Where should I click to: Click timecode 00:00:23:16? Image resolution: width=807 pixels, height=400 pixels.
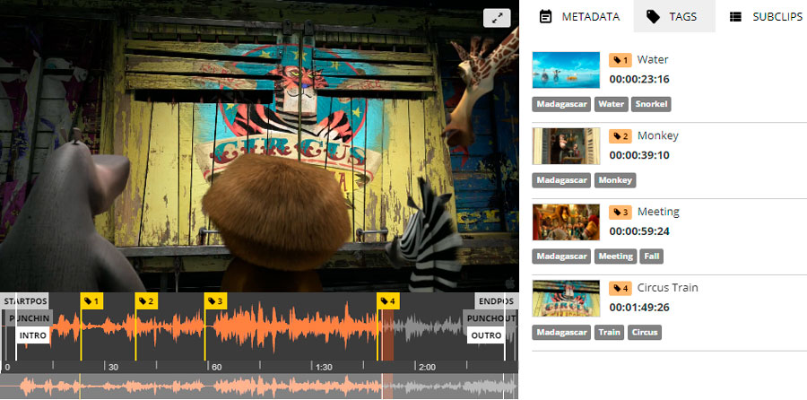click(639, 79)
